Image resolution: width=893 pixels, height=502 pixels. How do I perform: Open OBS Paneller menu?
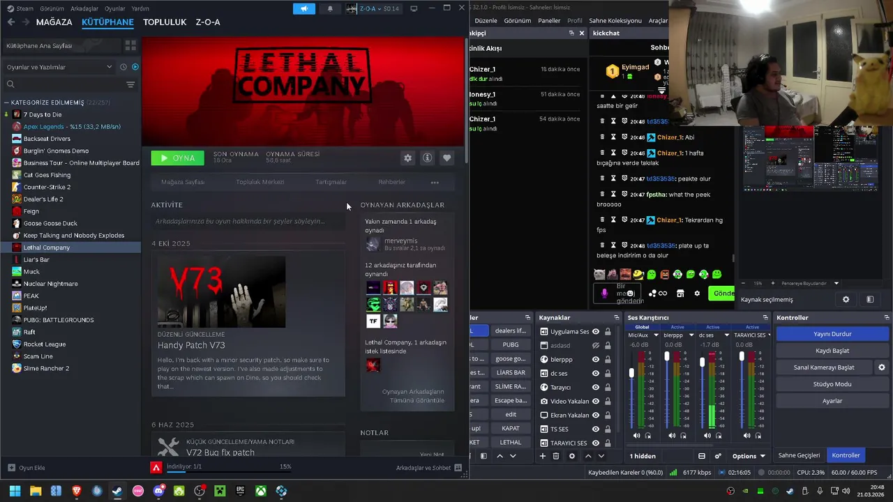(x=549, y=21)
